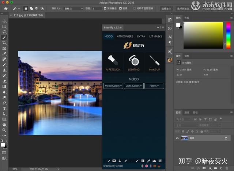Select the Clone Stamp tool
Viewport: 234px width, 171px height.
tap(4, 70)
